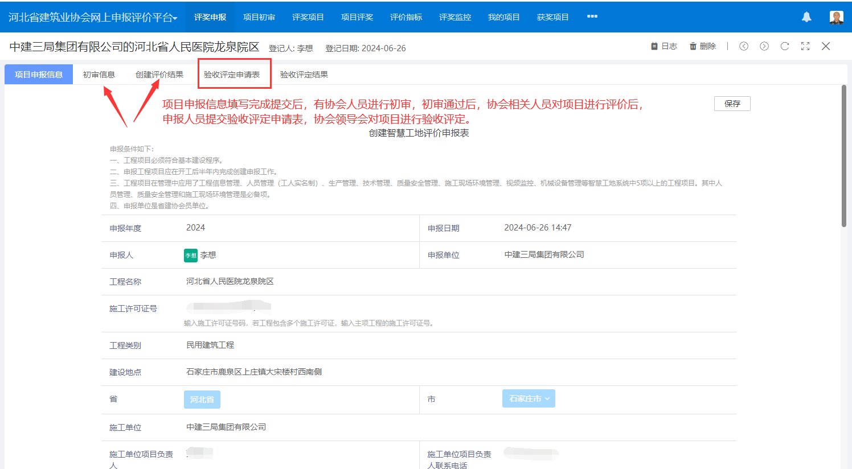Open the 验收评定申请表 tab
Image resolution: width=852 pixels, height=469 pixels.
[232, 75]
